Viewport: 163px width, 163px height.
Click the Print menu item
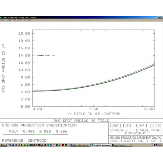coord(15,20)
